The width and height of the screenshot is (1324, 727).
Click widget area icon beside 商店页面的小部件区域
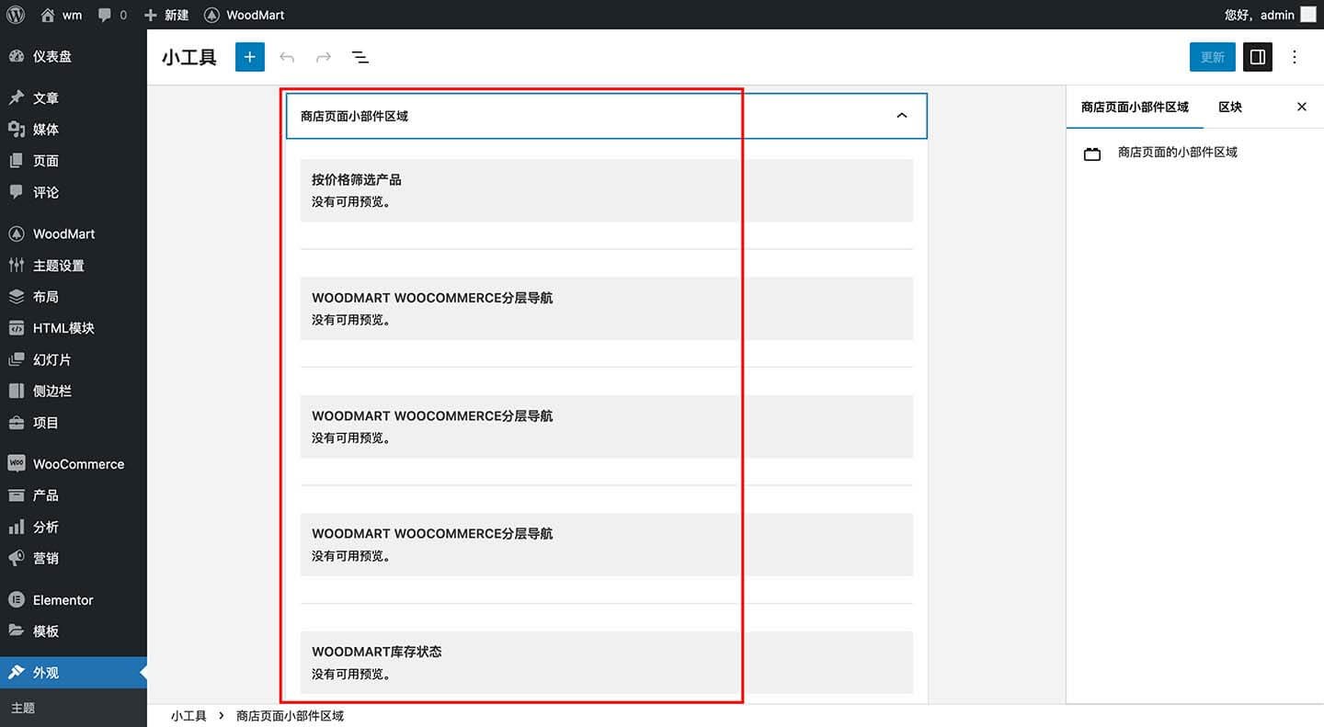pos(1092,154)
